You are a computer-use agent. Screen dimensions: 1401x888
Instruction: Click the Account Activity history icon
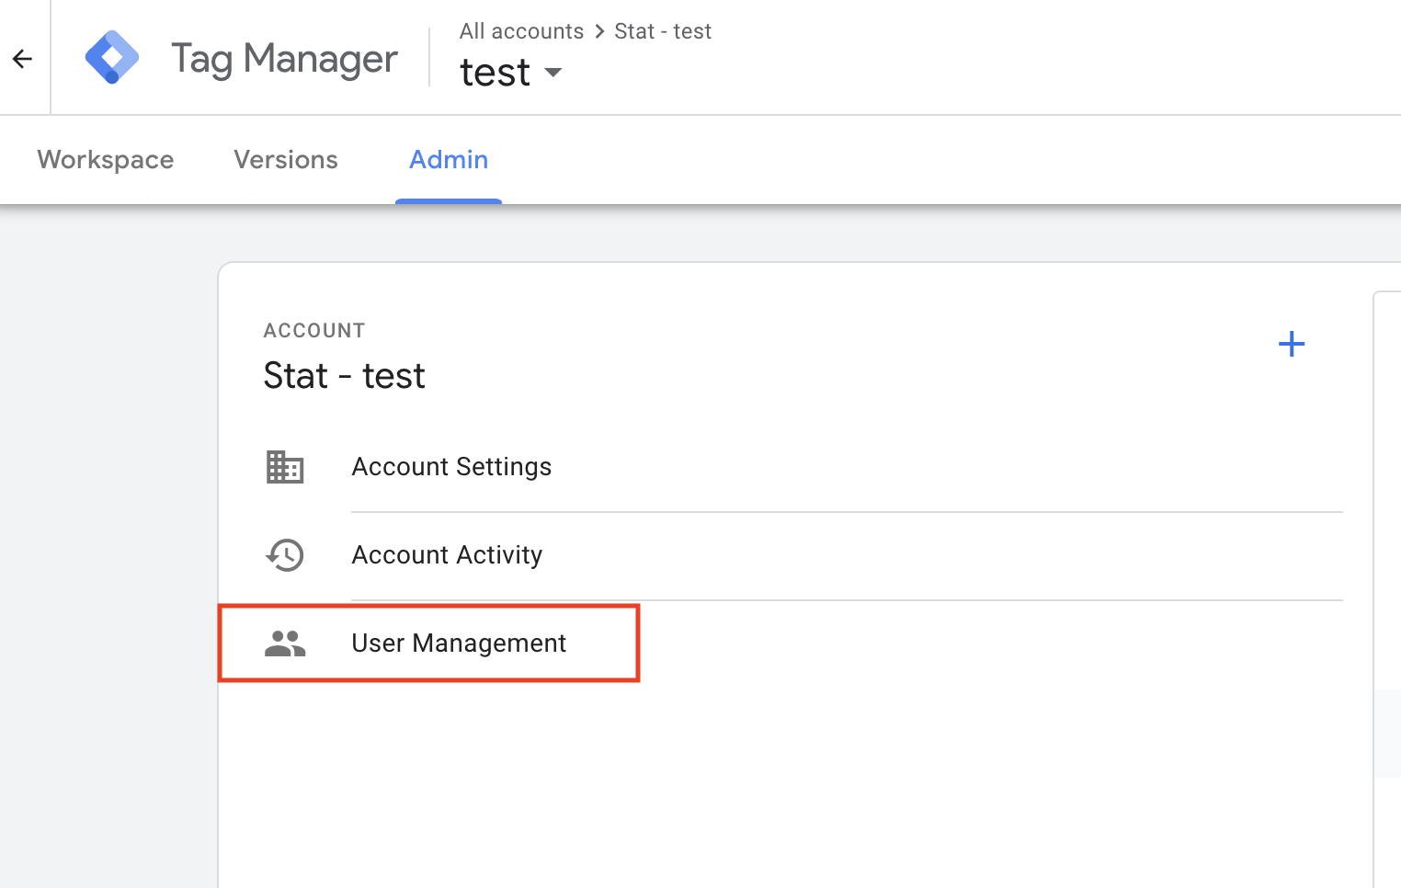tap(285, 555)
